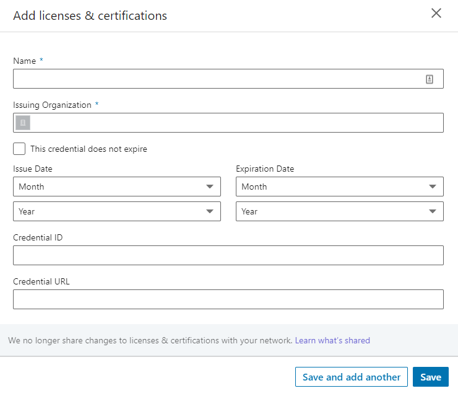The width and height of the screenshot is (458, 396).
Task: Open the "Learn what's shared" link
Action: tap(332, 340)
